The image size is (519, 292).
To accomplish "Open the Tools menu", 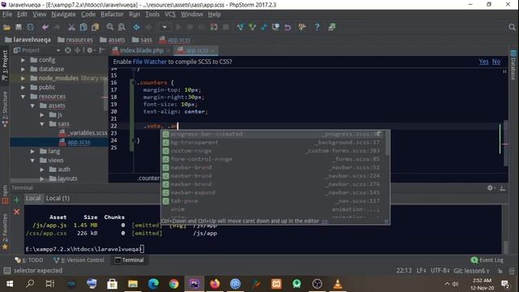I will click(152, 15).
